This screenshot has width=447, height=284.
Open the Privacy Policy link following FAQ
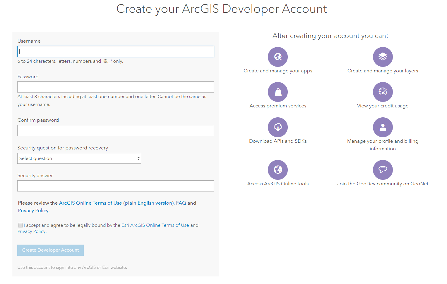[x=33, y=210]
